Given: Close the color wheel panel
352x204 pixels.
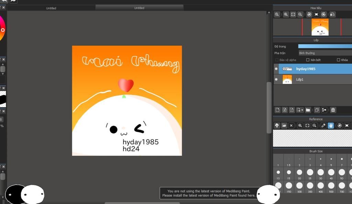Looking at the screenshot, I should point(3,8).
